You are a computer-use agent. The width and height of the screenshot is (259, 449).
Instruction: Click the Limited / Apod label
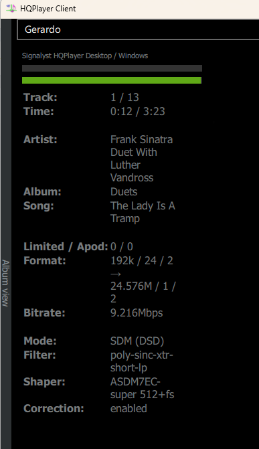(x=66, y=246)
